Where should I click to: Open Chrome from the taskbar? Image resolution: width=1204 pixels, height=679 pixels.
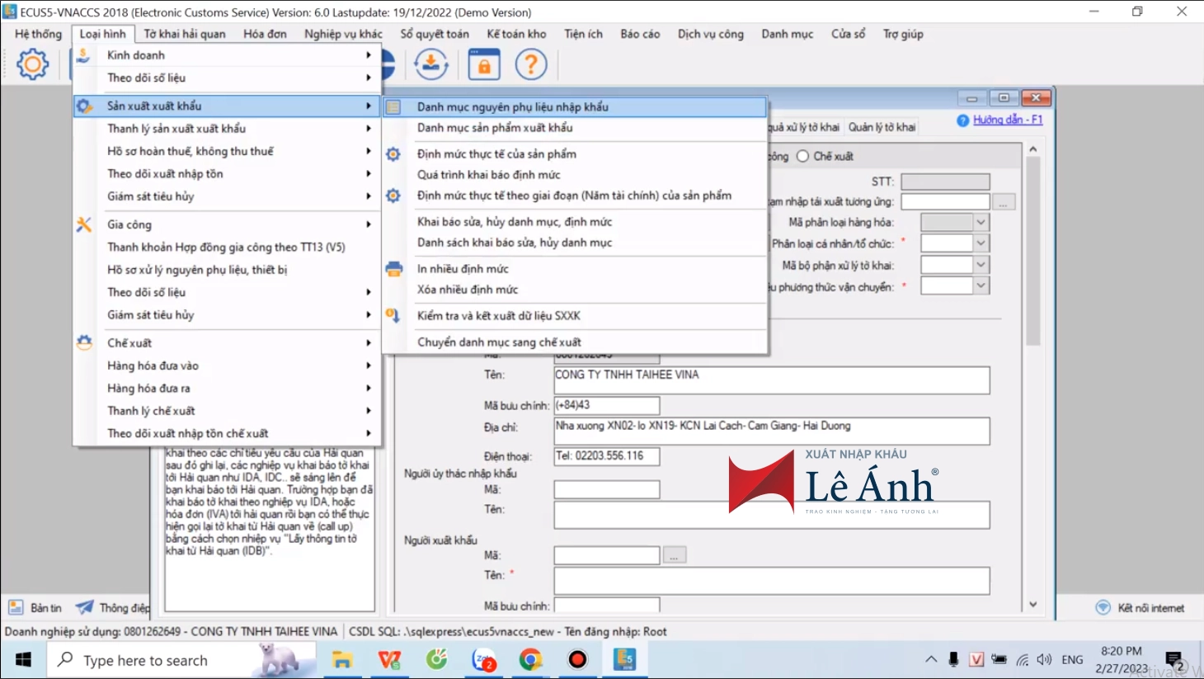[531, 659]
